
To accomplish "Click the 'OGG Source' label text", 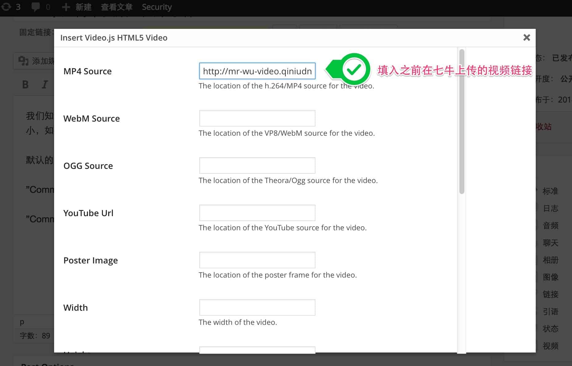I will pos(88,166).
